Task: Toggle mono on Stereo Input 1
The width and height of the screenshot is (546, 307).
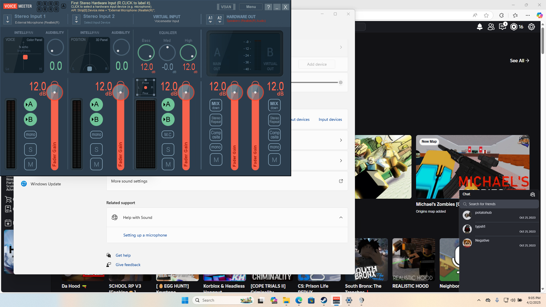Action: tap(30, 134)
